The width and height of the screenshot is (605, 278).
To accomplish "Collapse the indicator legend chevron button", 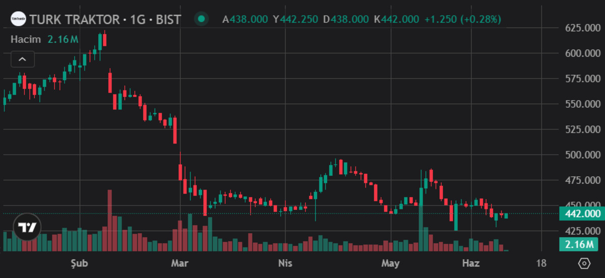I will (23, 59).
